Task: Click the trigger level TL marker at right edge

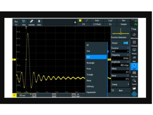Action: [x=109, y=59]
